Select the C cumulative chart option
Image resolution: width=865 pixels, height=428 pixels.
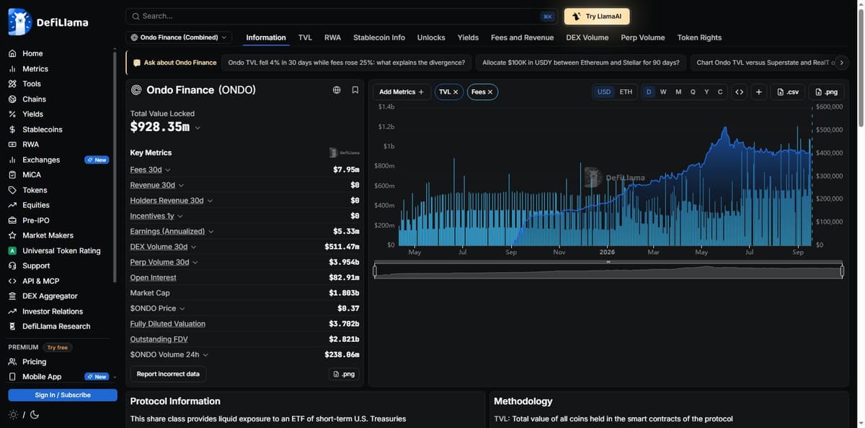[720, 92]
